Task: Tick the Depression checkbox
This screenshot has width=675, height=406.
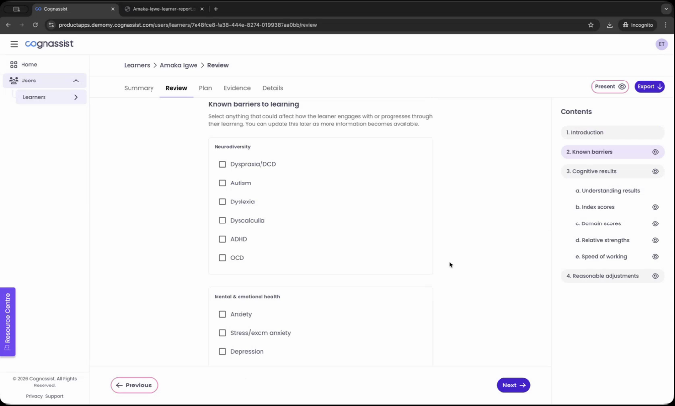Action: (222, 352)
